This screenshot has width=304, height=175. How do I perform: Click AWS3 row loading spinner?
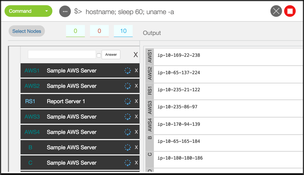tap(128, 117)
